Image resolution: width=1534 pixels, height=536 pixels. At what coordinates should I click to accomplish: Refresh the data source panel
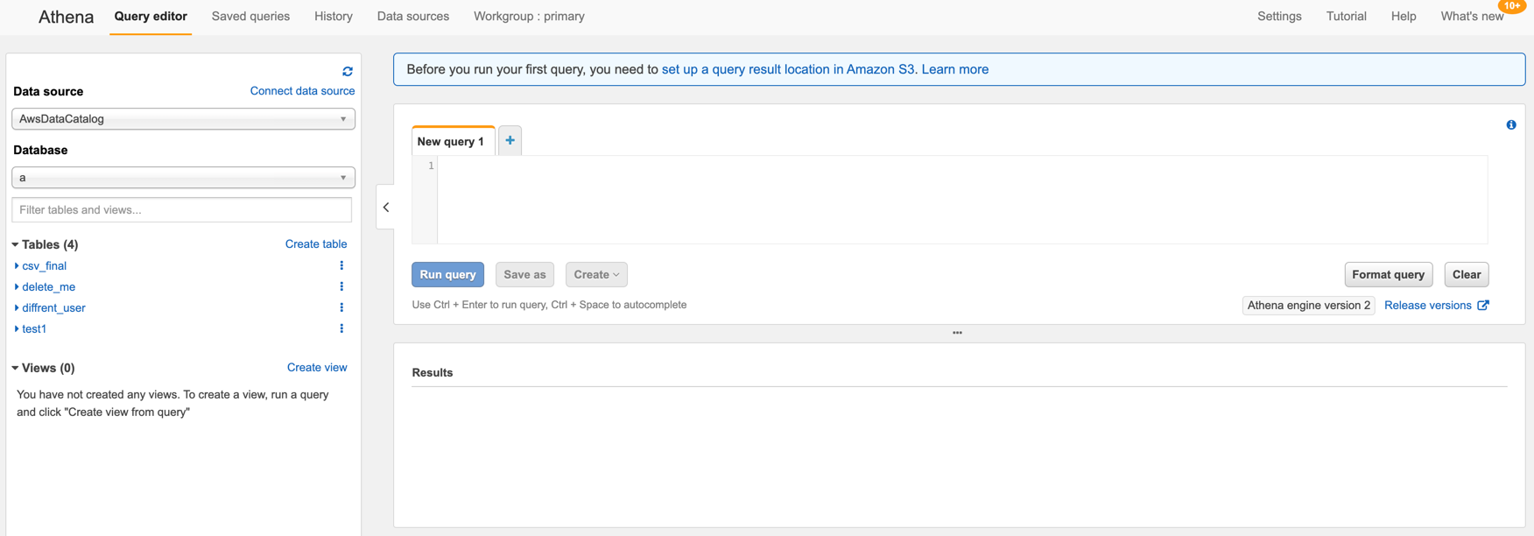[348, 71]
